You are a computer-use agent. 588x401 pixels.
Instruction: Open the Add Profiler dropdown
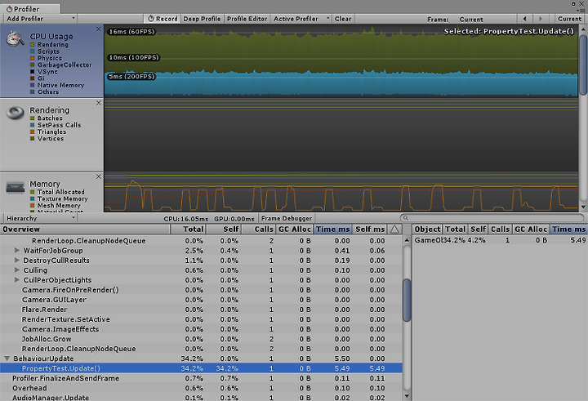[x=40, y=19]
